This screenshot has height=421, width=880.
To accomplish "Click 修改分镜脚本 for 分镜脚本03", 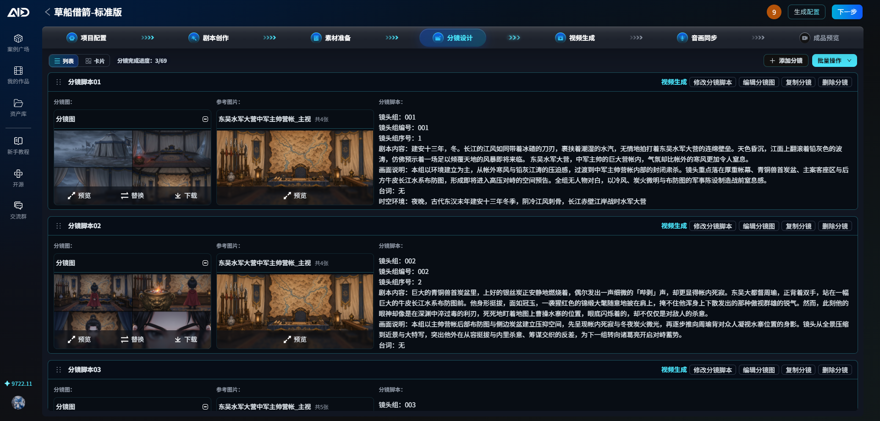I will pos(713,370).
